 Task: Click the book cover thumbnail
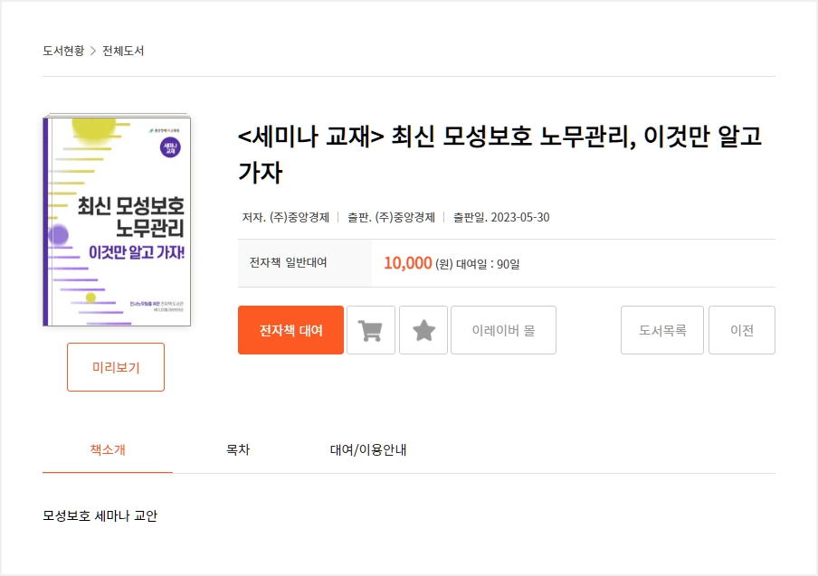point(117,221)
